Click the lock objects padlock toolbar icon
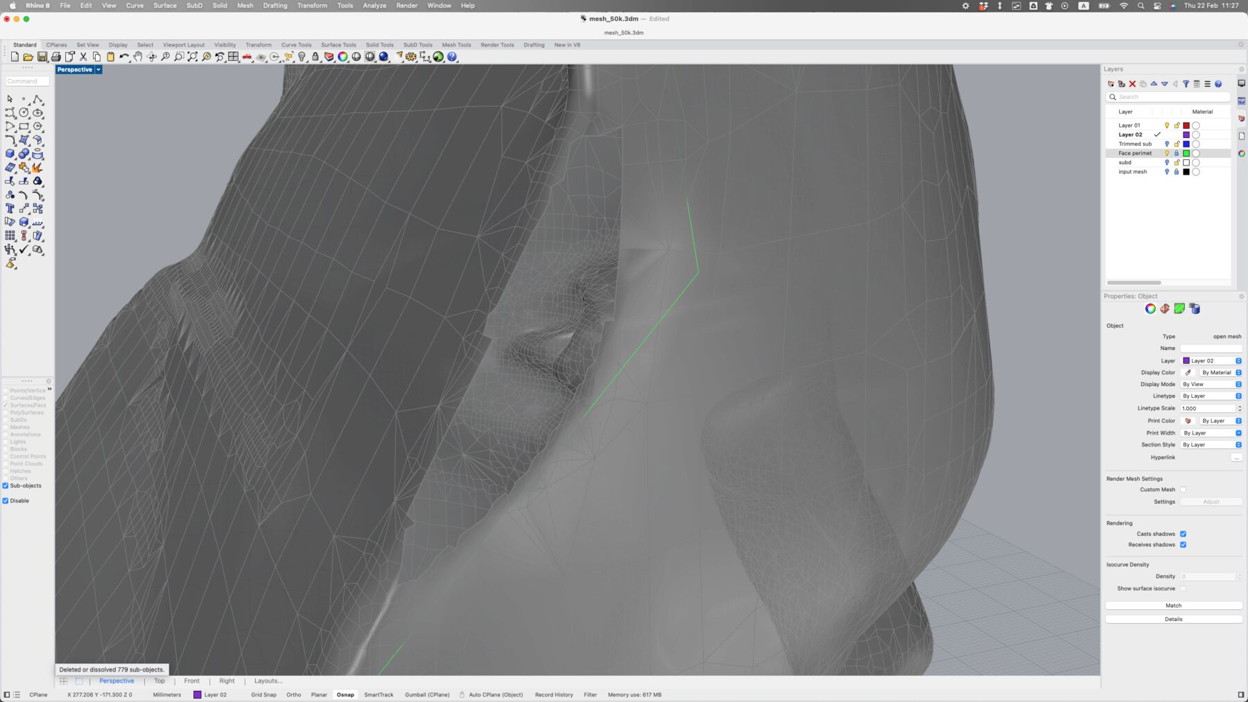The height and width of the screenshot is (702, 1248). click(x=315, y=57)
